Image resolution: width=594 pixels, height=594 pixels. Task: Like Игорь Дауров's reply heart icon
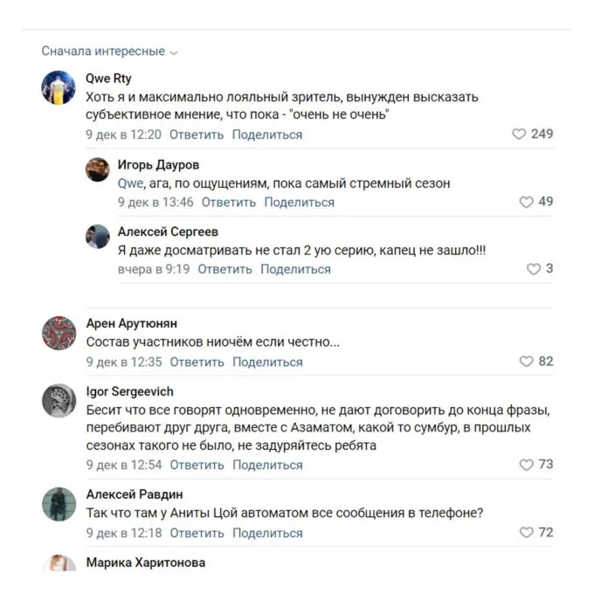[x=526, y=202]
